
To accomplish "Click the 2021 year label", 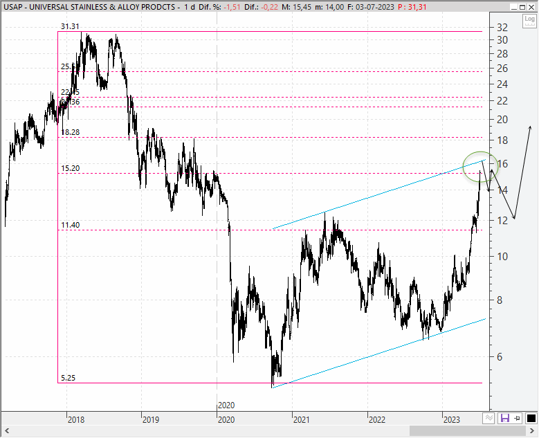I will pyautogui.click(x=301, y=420).
